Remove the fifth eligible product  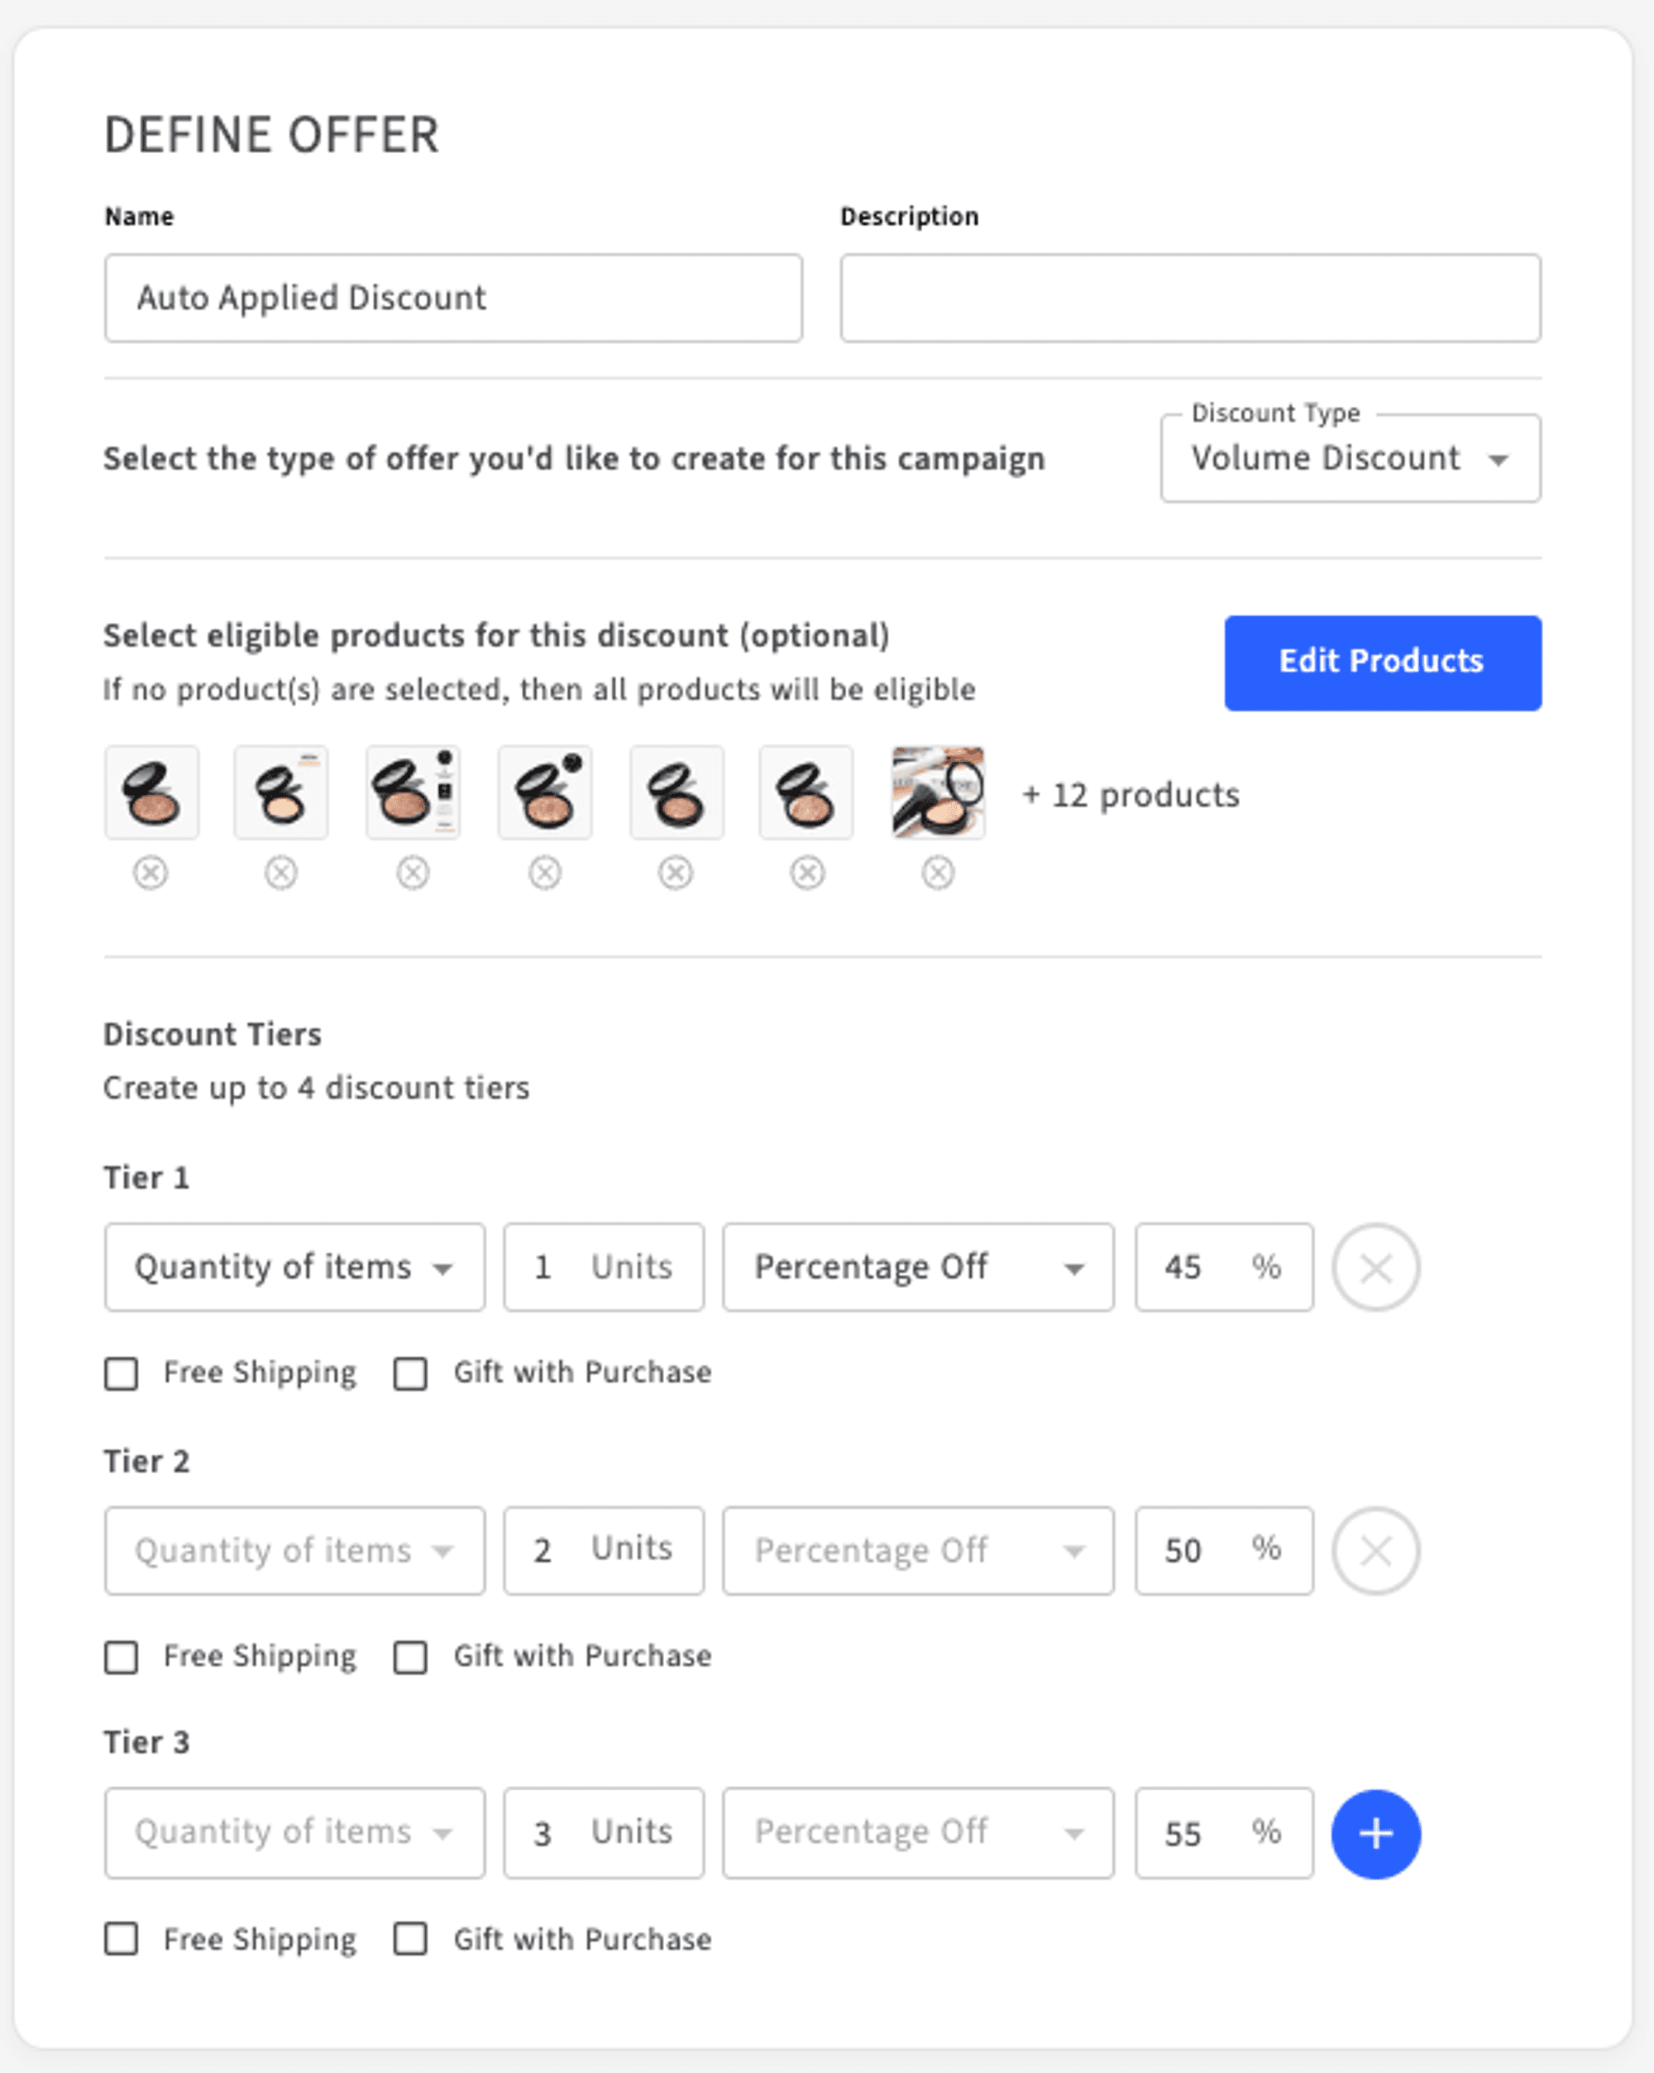pos(676,873)
